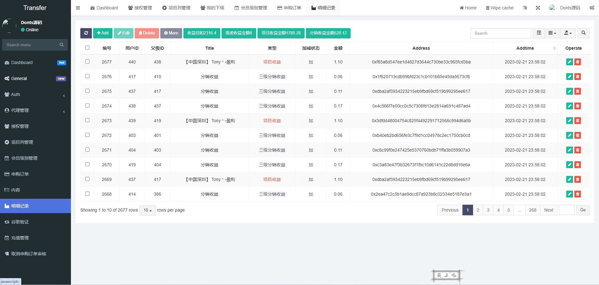Open the rows per page dropdown
This screenshot has width=599, height=285.
pos(147,210)
